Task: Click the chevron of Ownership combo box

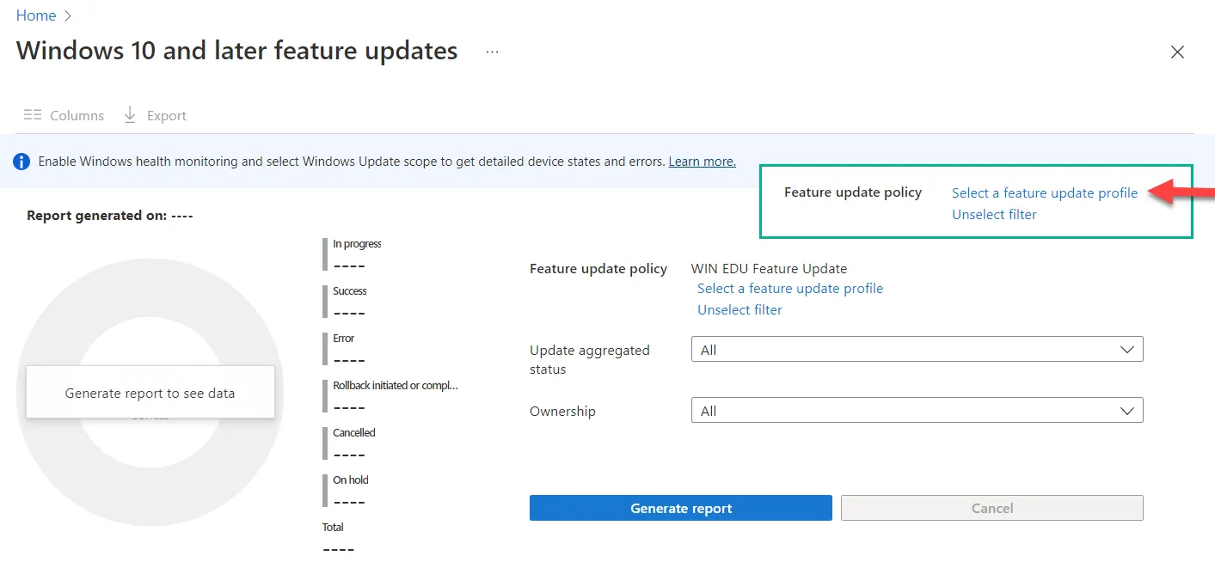Action: click(1127, 411)
